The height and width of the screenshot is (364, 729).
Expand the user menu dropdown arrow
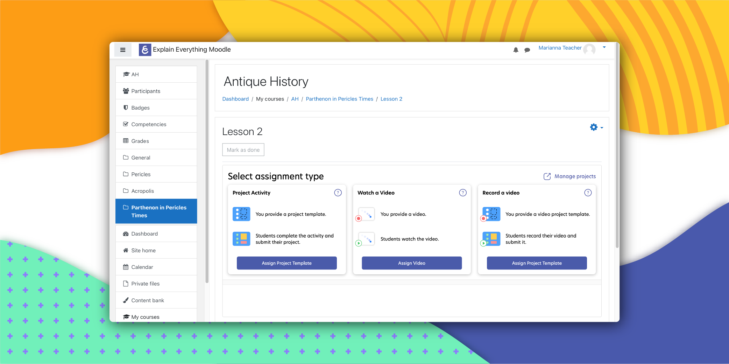[604, 47]
